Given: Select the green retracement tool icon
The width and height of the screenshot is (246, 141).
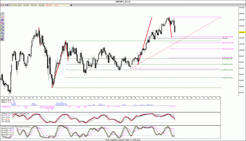Looking at the screenshot, I should (2, 26).
